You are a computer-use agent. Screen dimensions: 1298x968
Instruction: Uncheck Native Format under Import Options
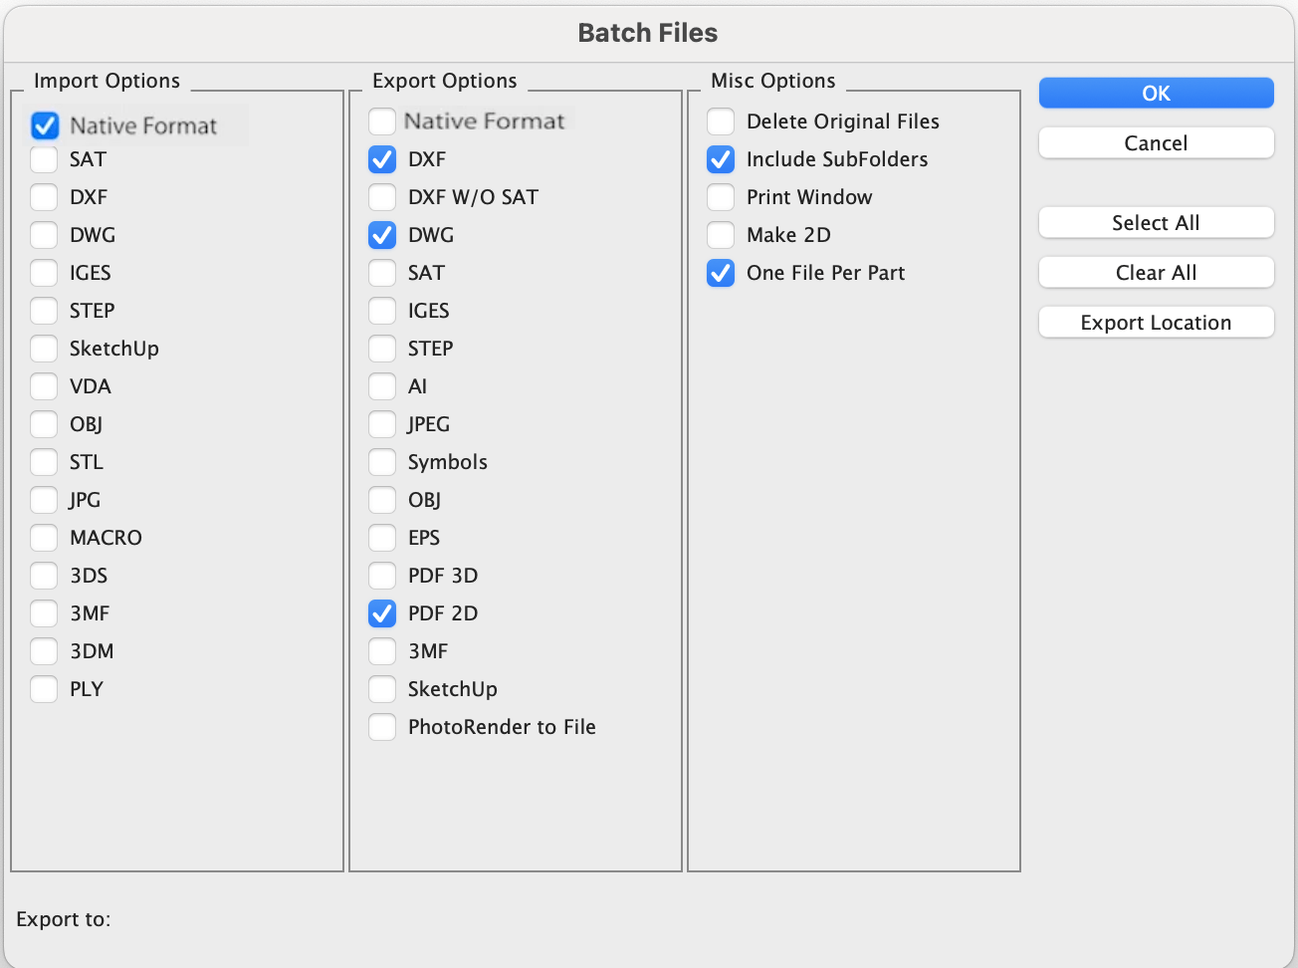coord(45,125)
